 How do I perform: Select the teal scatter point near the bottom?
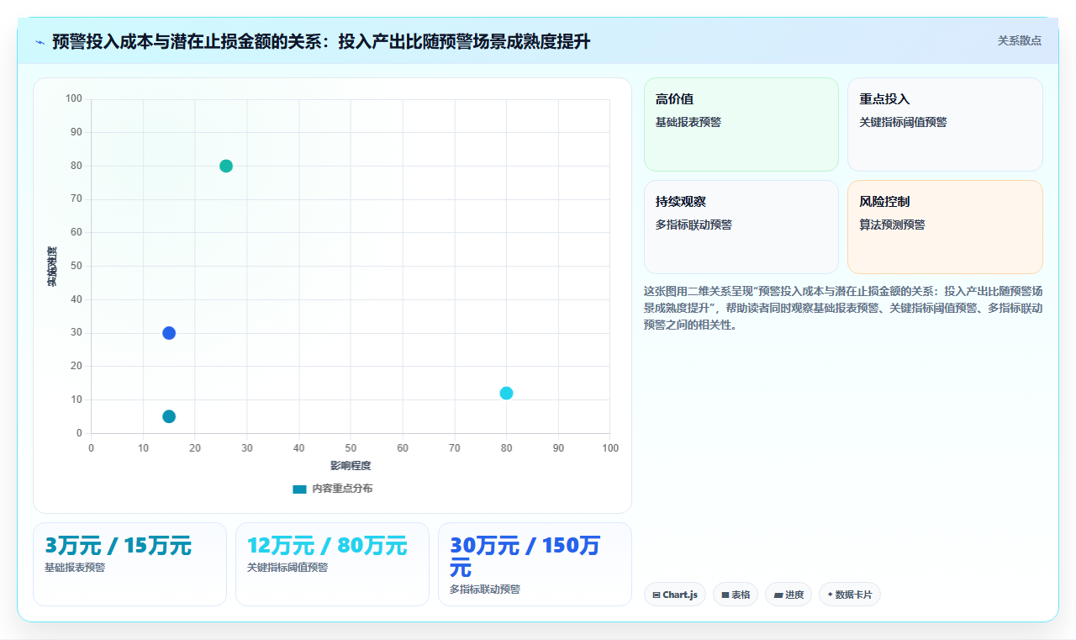point(169,416)
